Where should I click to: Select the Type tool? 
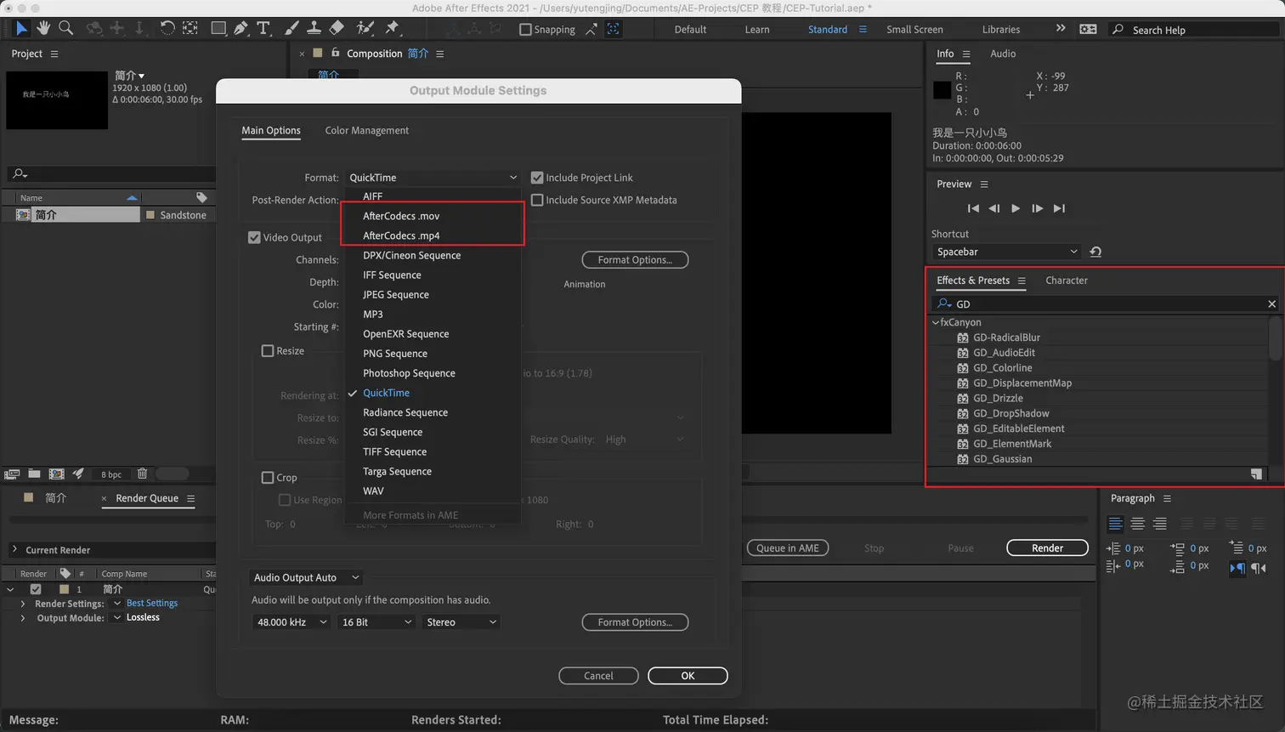(263, 28)
